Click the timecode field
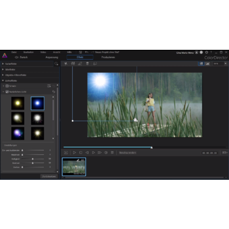Screen dimensions: 229x229 [x=210, y=153]
